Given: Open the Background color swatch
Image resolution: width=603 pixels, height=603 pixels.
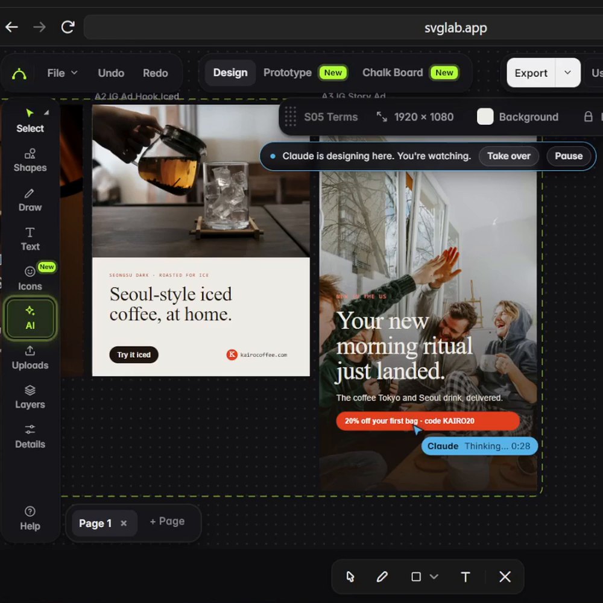Looking at the screenshot, I should pyautogui.click(x=485, y=116).
